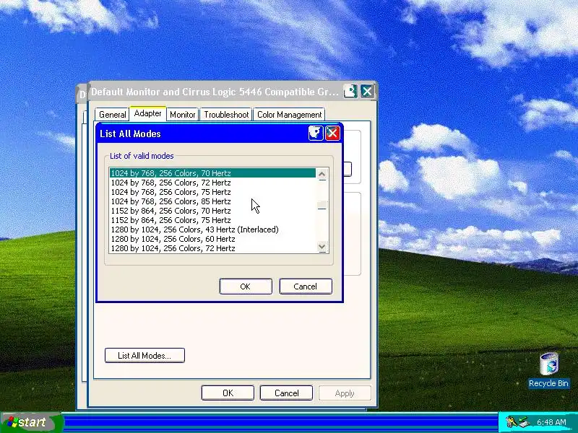Click the list's scroll up arrow
The image size is (578, 433).
pos(322,174)
